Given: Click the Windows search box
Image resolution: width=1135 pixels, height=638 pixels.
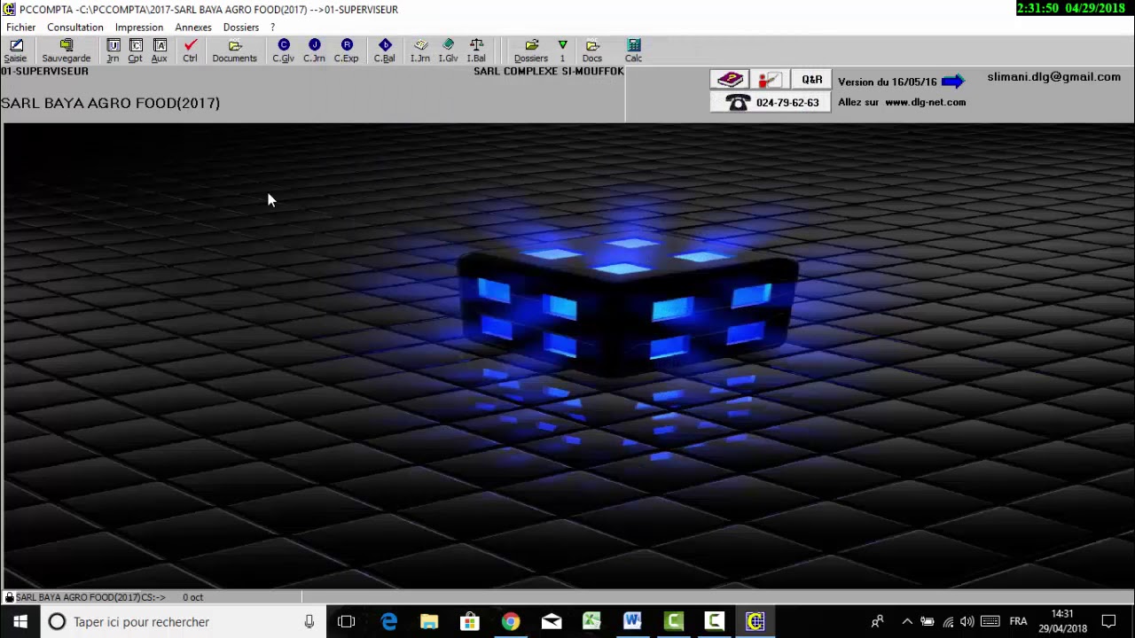Looking at the screenshot, I should pos(184,622).
